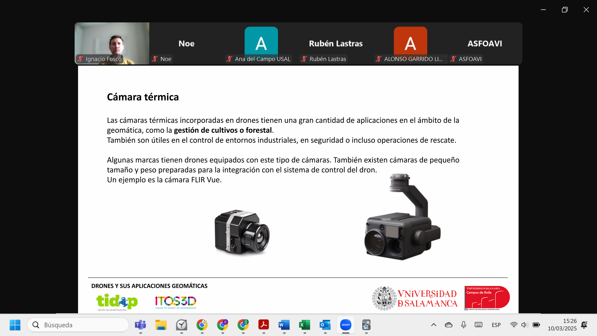Screen dimensions: 597x336
Task: Click the Zoom taskbar icon
Action: pos(345,325)
